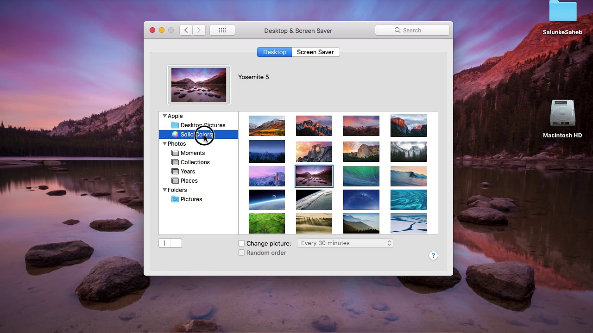Open the Macintosh HD drive icon
The image size is (593, 333).
click(x=562, y=114)
